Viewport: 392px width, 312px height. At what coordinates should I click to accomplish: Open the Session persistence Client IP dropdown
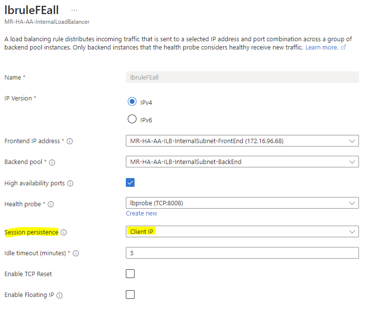tap(242, 231)
